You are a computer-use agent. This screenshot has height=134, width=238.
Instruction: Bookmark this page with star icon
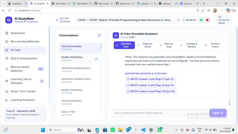(x=203, y=10)
